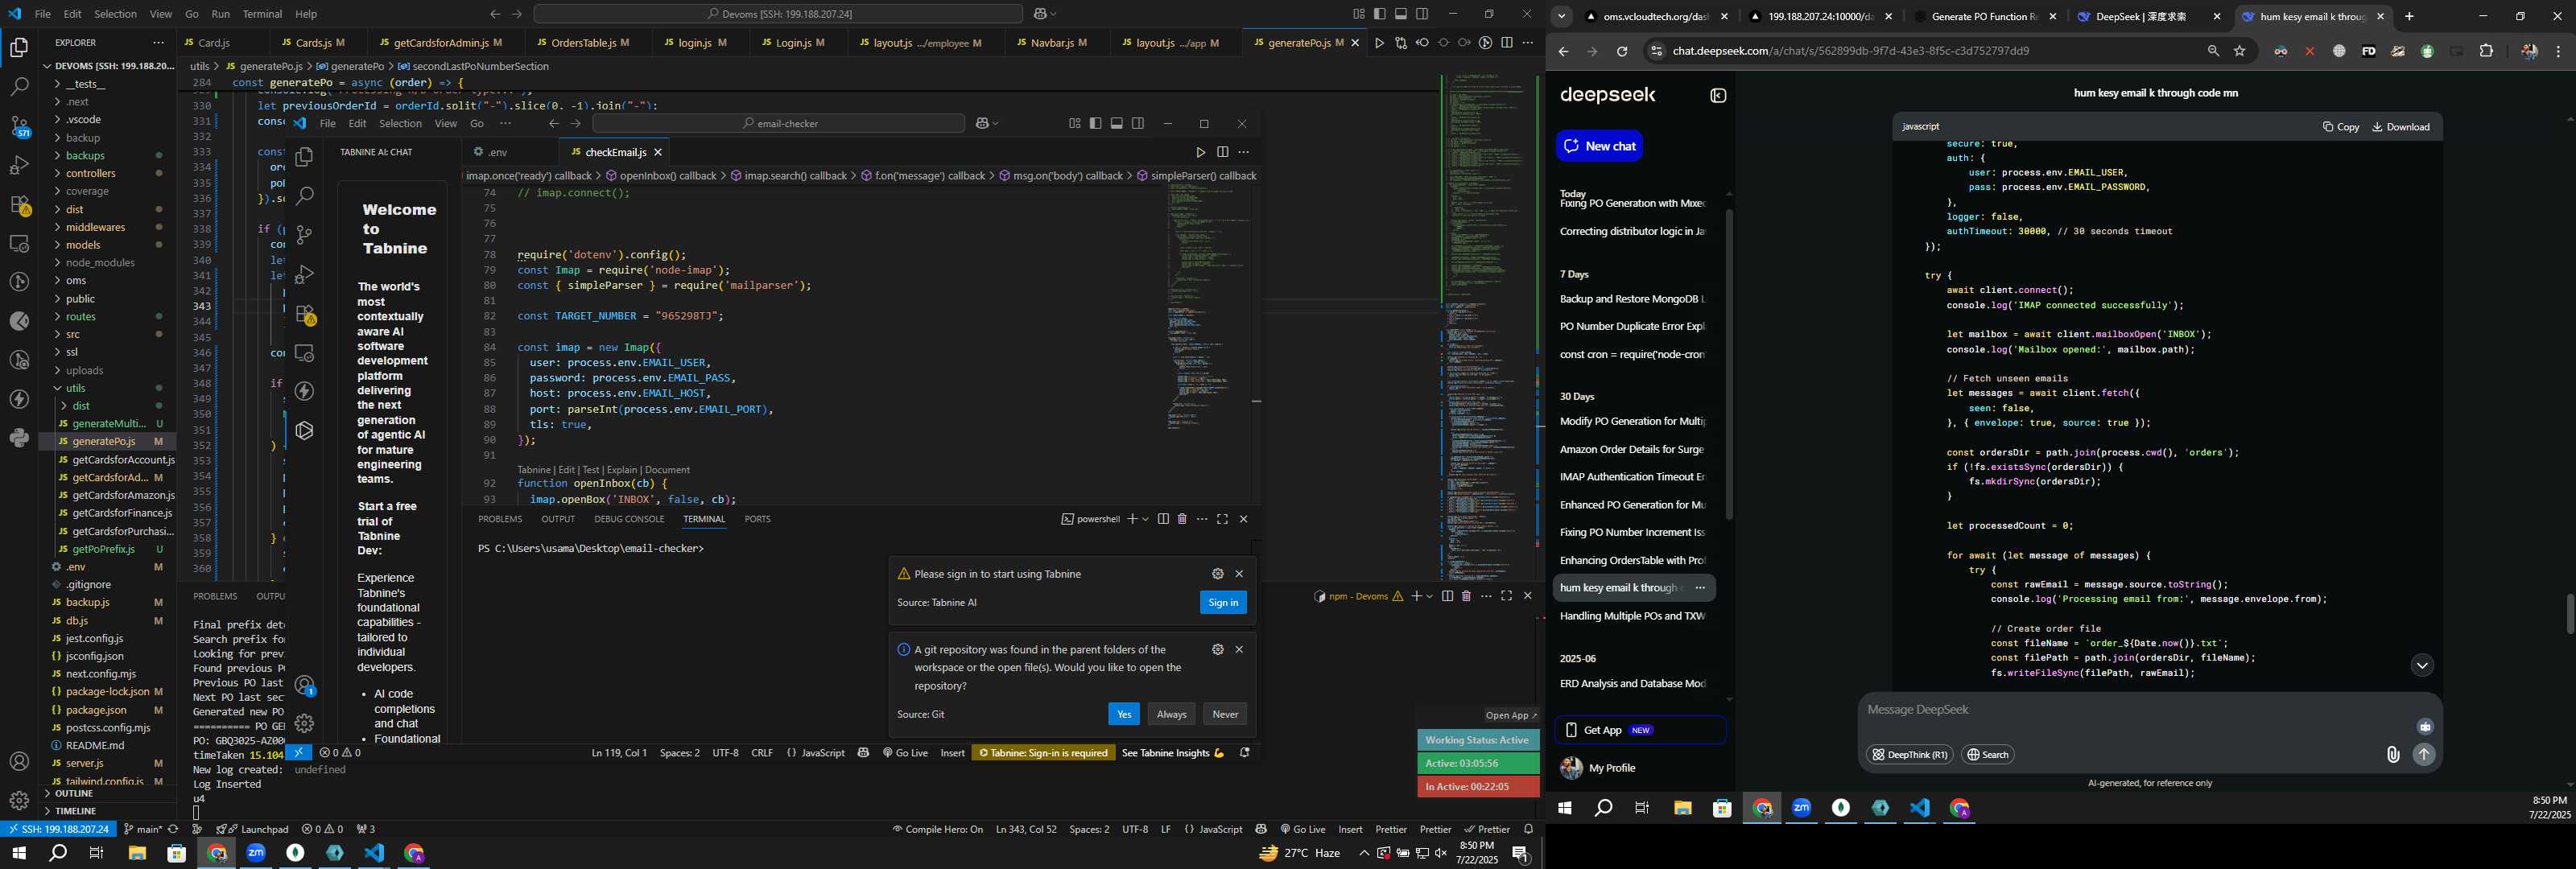The image size is (2576, 869).
Task: Open Zoom from right monitor taskbar
Action: 1802,808
